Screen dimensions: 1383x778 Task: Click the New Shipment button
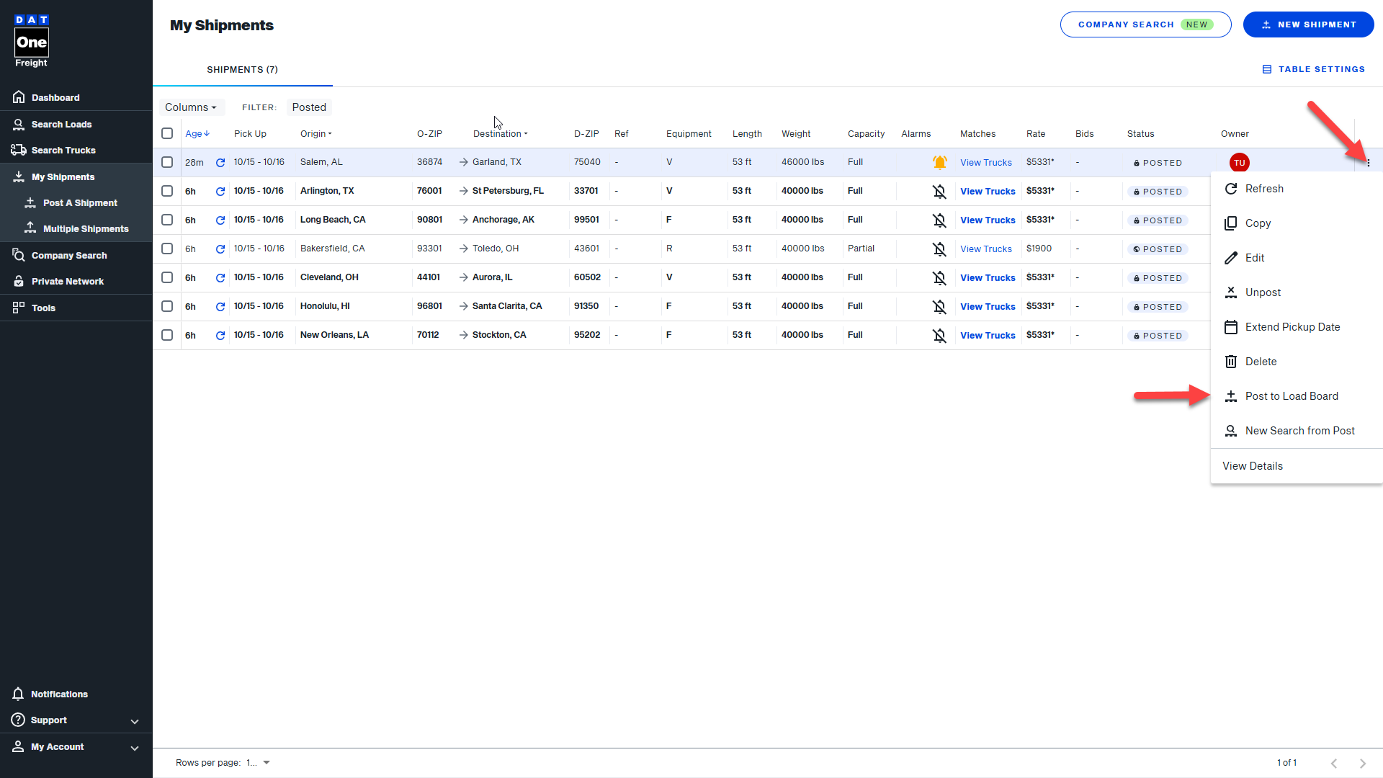[1308, 24]
